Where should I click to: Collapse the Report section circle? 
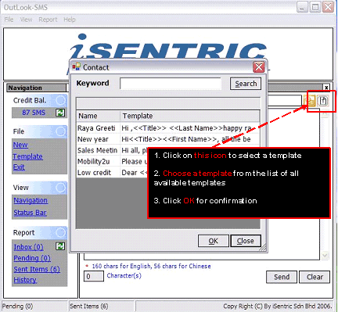[61, 232]
